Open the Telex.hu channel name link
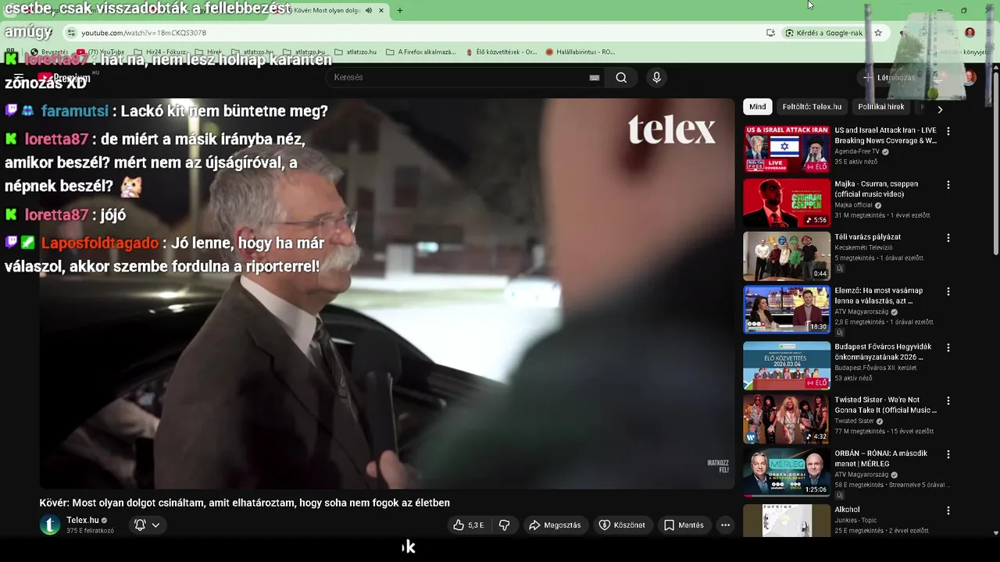This screenshot has width=1000, height=562. coord(83,520)
